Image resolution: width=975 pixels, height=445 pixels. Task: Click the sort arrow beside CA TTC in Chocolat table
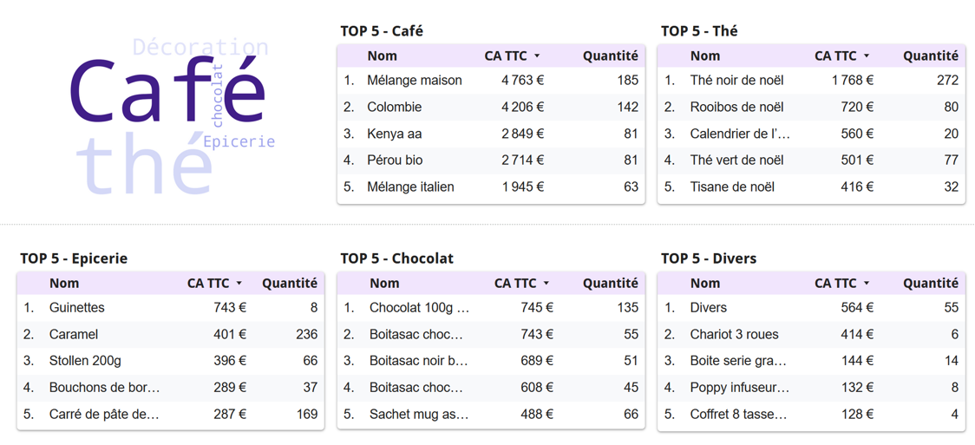[x=546, y=284]
